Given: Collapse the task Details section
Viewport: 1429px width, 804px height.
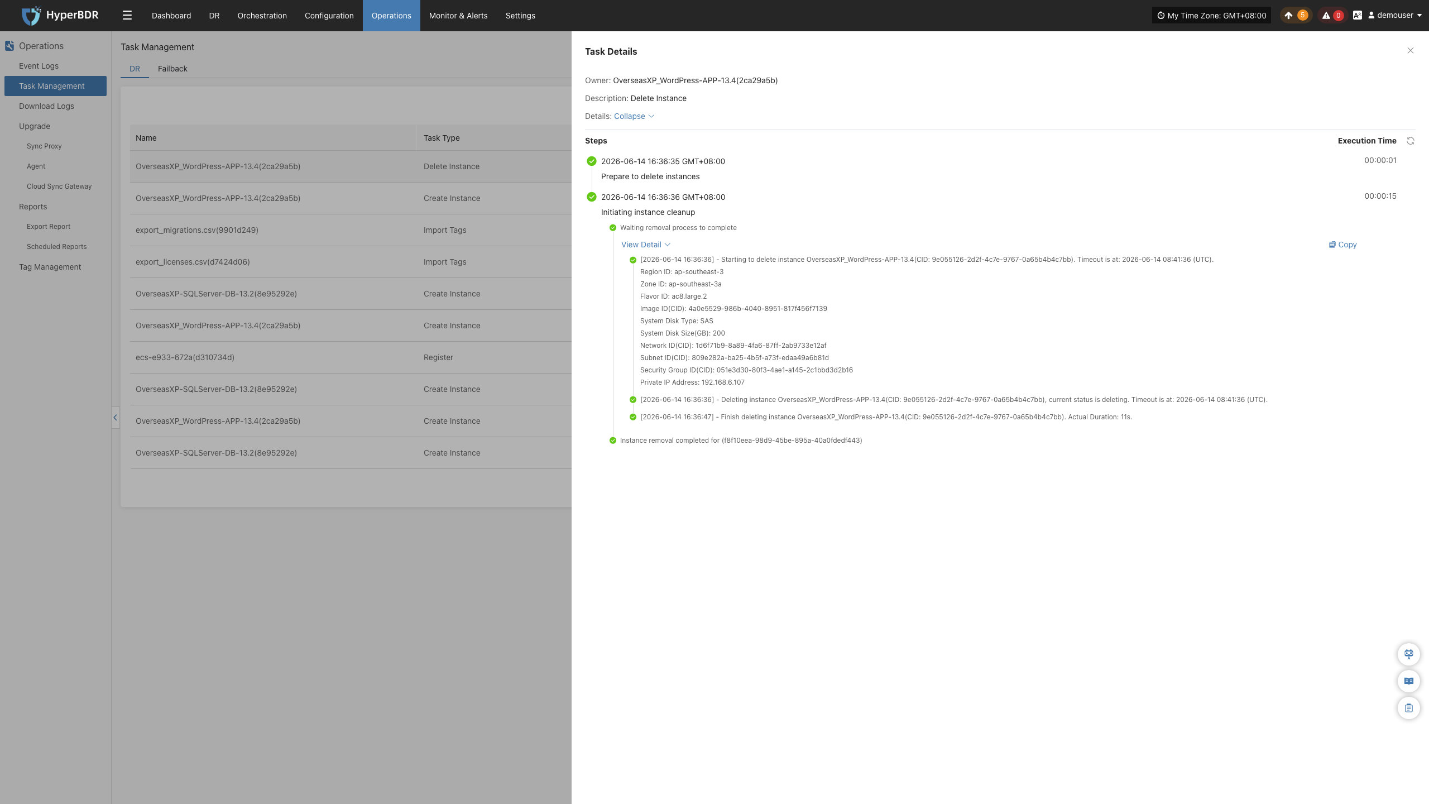Looking at the screenshot, I should pos(634,116).
